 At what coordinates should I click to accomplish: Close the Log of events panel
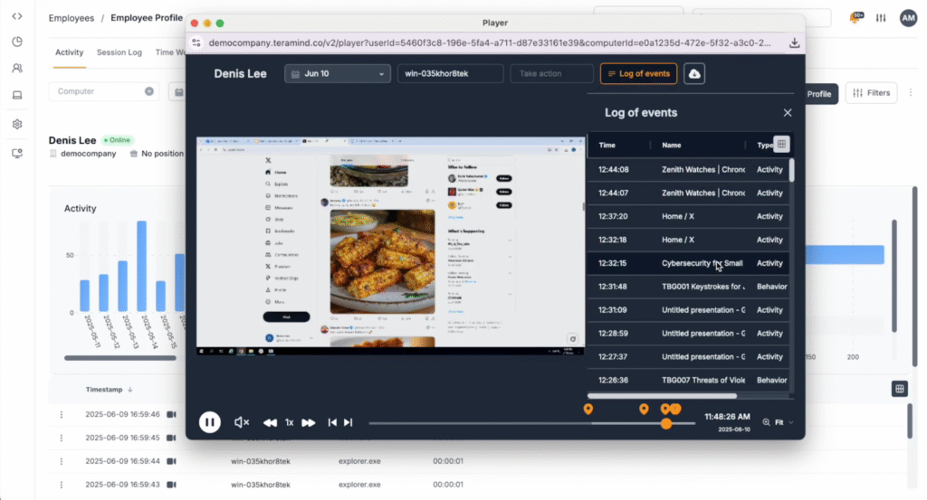pyautogui.click(x=788, y=113)
